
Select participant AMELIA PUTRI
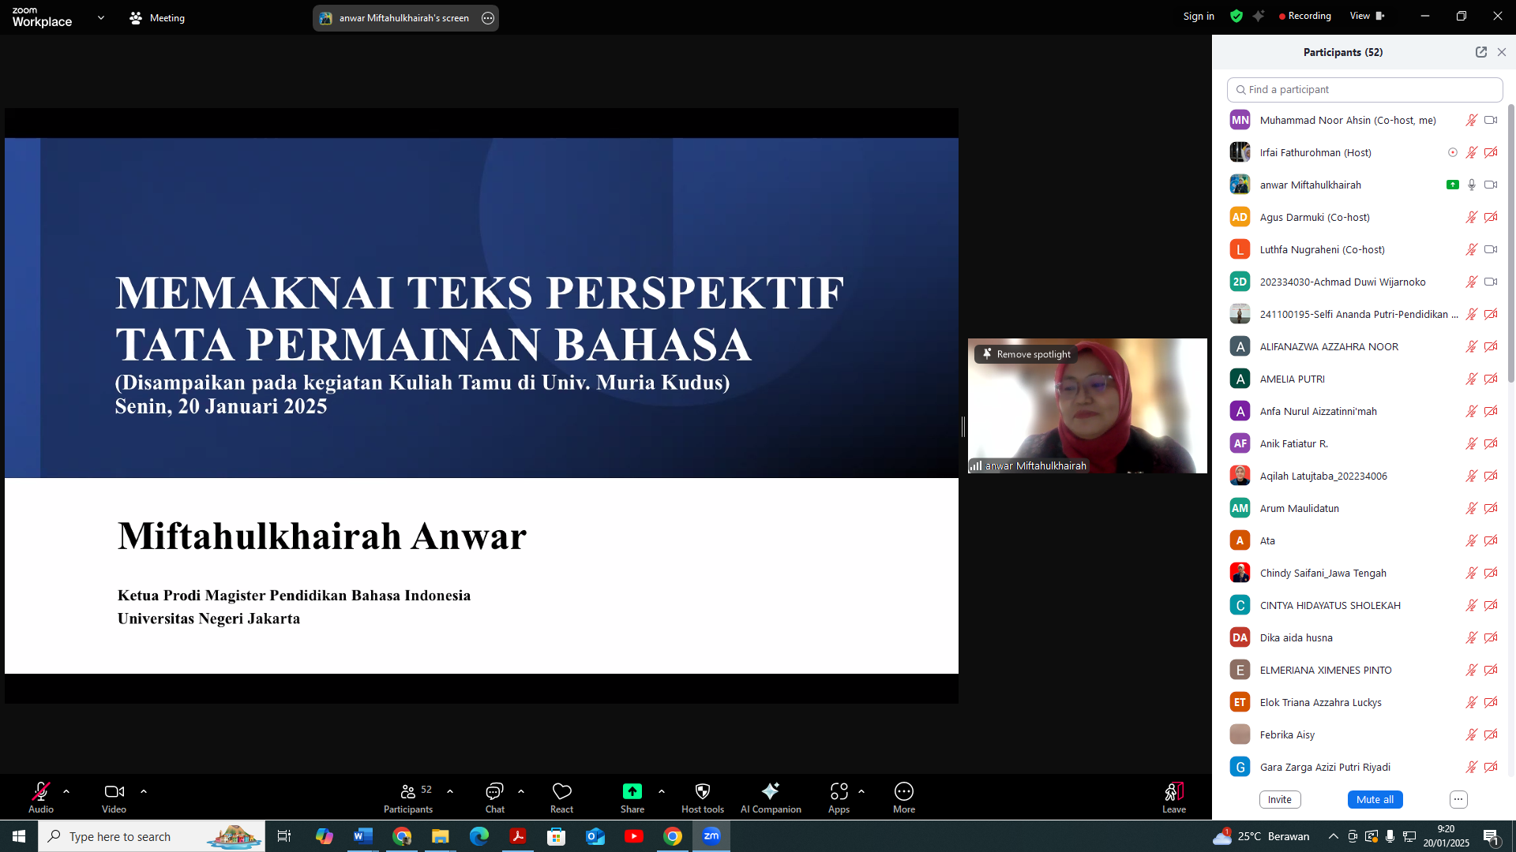(1364, 379)
